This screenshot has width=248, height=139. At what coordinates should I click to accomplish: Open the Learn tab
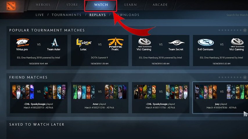(x=130, y=5)
